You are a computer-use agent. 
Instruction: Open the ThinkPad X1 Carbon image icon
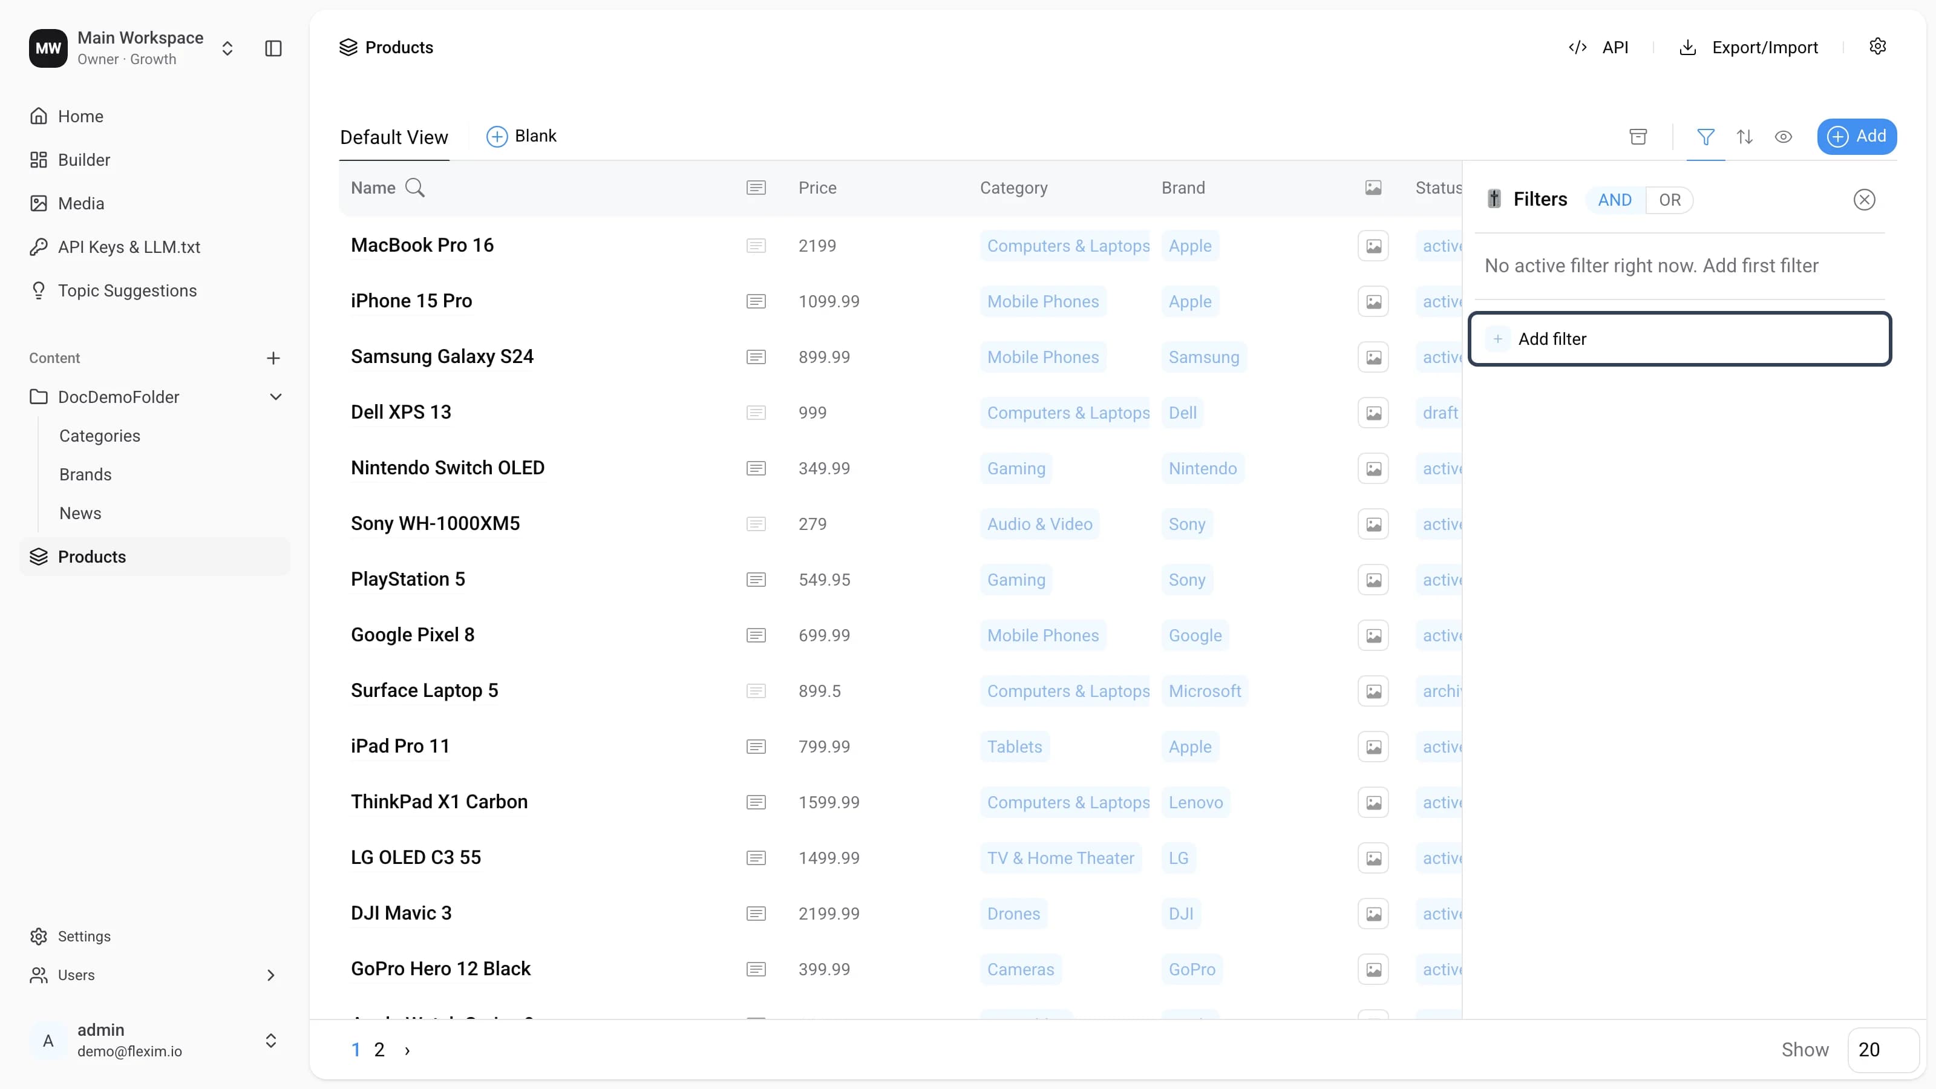click(x=1373, y=802)
